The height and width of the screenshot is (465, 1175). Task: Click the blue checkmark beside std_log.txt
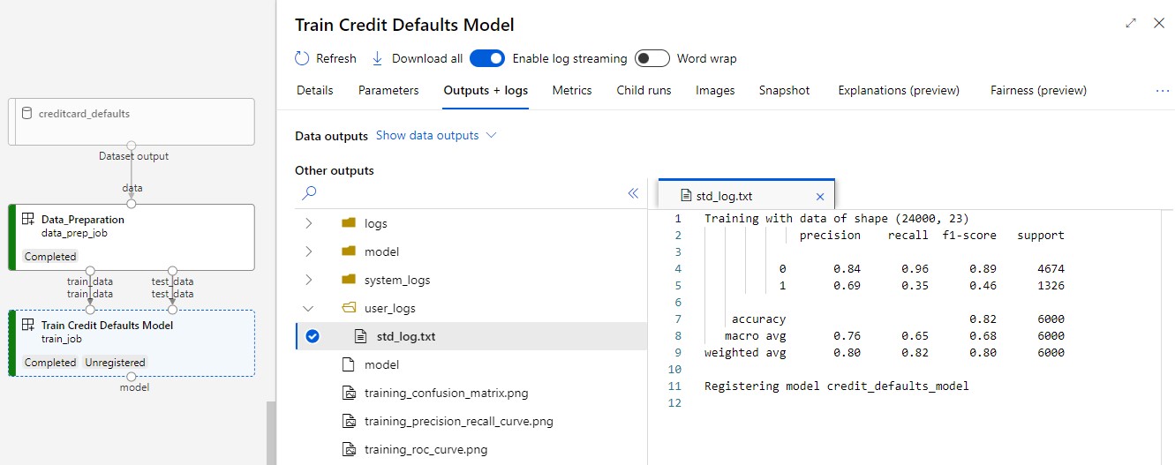312,336
